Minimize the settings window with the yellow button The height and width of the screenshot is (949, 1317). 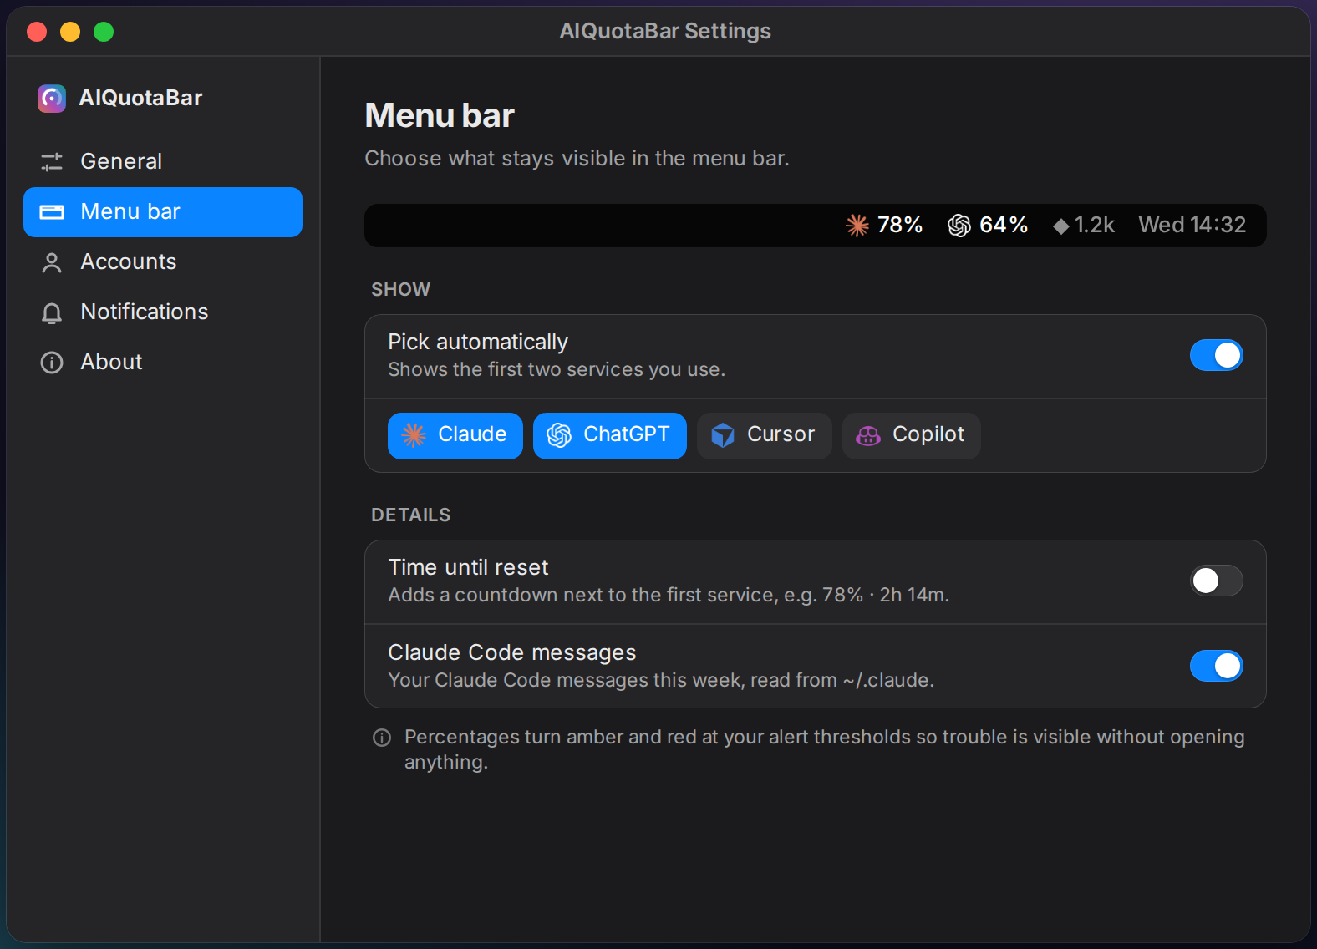point(70,33)
